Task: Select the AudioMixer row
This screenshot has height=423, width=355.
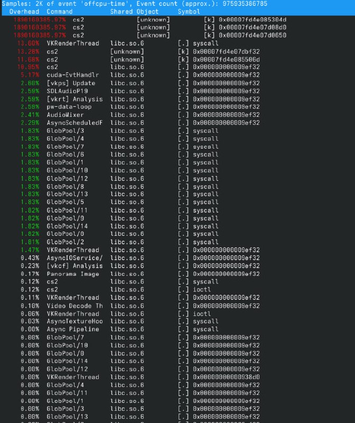Action: [x=65, y=115]
